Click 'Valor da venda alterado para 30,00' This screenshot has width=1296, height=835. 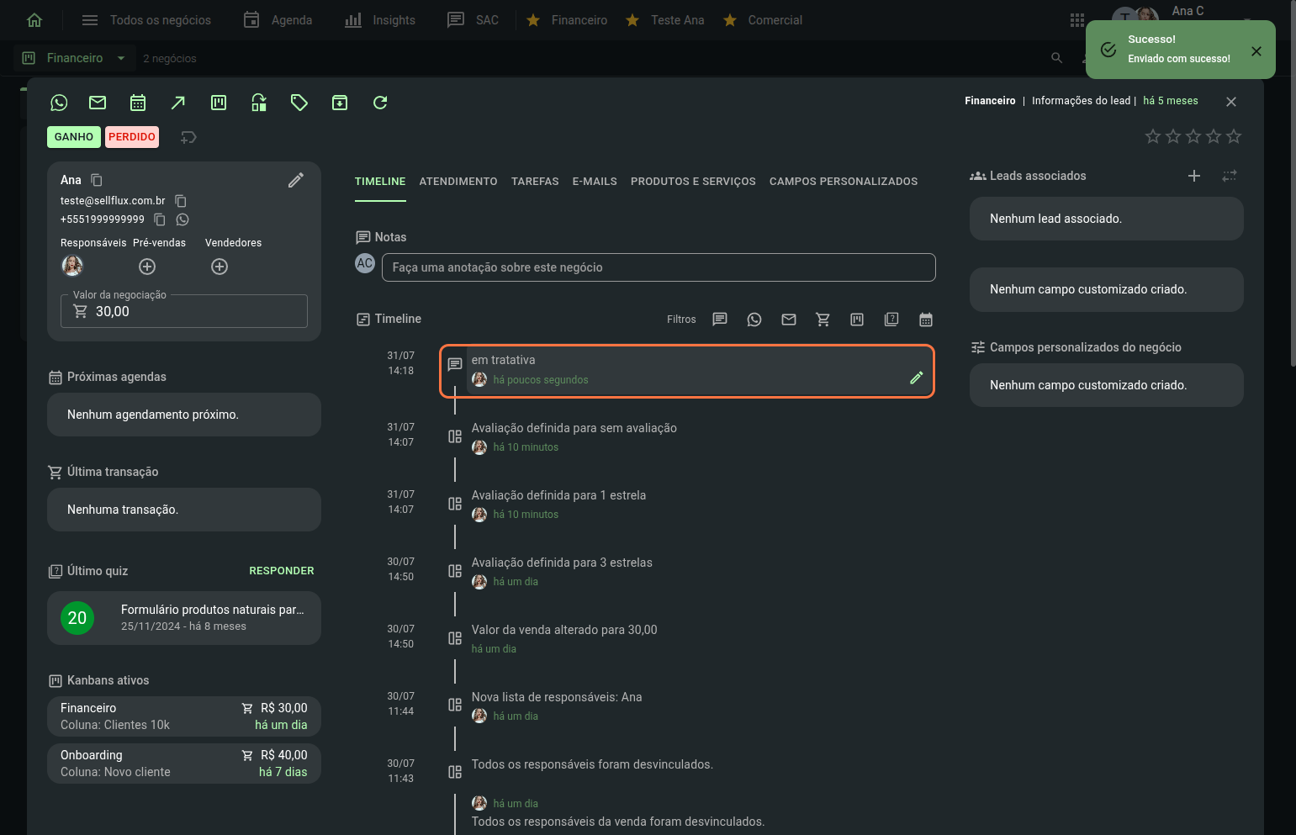[564, 630]
